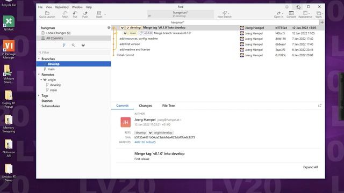The image size is (344, 193).
Task: Click the JH author avatar
Action: click(x=125, y=122)
